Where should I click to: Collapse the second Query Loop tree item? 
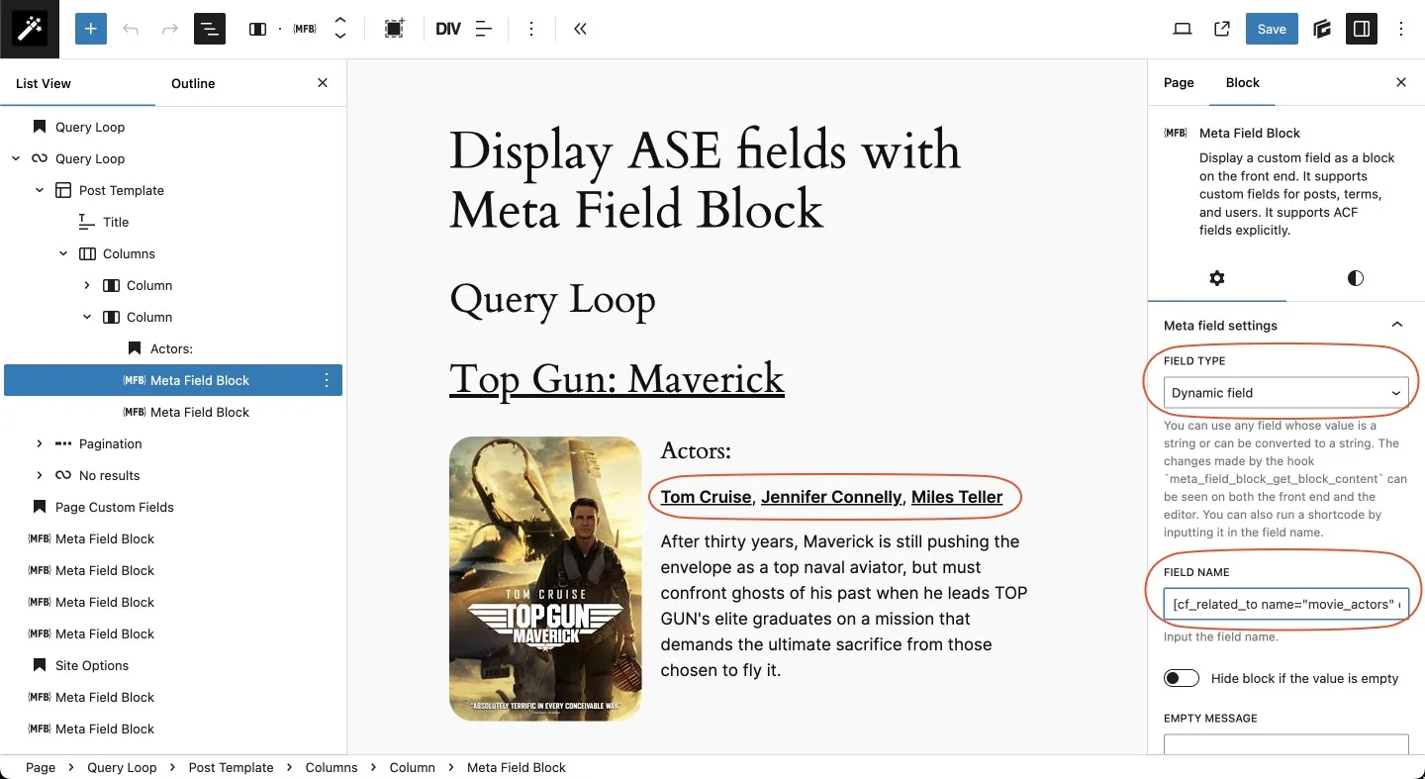click(16, 158)
